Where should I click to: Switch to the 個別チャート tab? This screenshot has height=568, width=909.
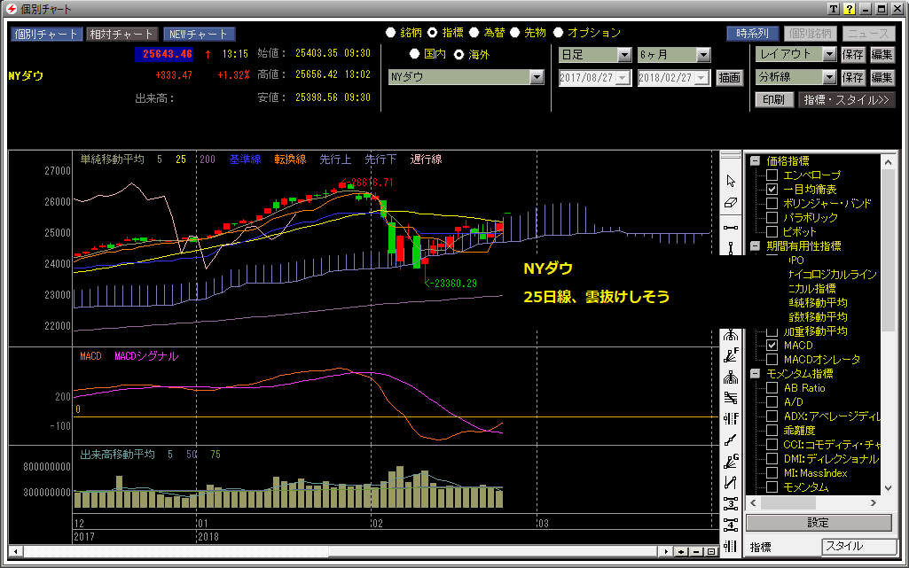coord(46,35)
